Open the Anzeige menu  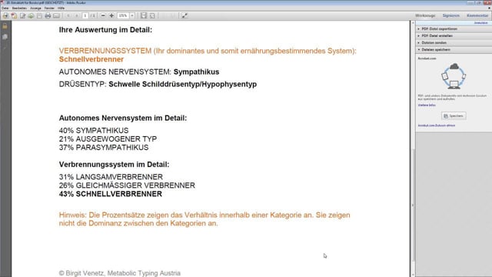pos(35,8)
